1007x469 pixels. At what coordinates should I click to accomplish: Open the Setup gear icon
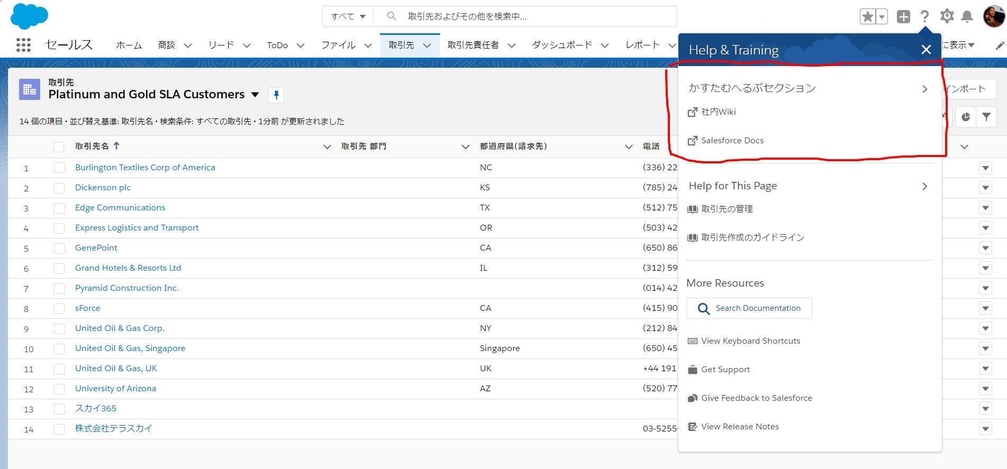click(947, 16)
